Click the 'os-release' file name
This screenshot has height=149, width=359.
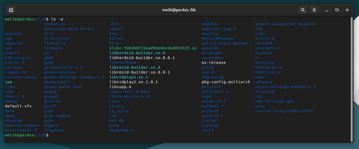[x=214, y=63]
